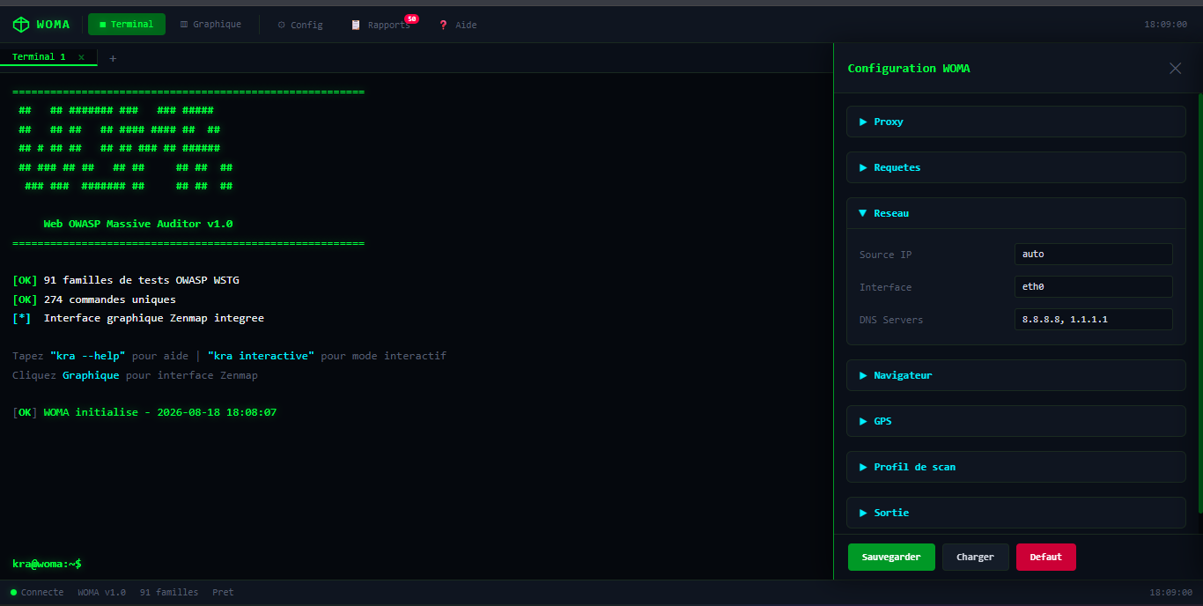Open the Aide help menu
The height and width of the screenshot is (606, 1203).
coord(458,25)
